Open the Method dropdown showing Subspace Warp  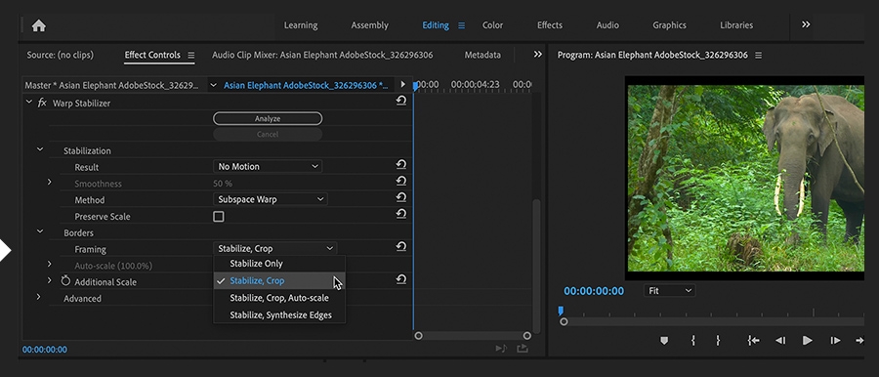[x=271, y=199]
